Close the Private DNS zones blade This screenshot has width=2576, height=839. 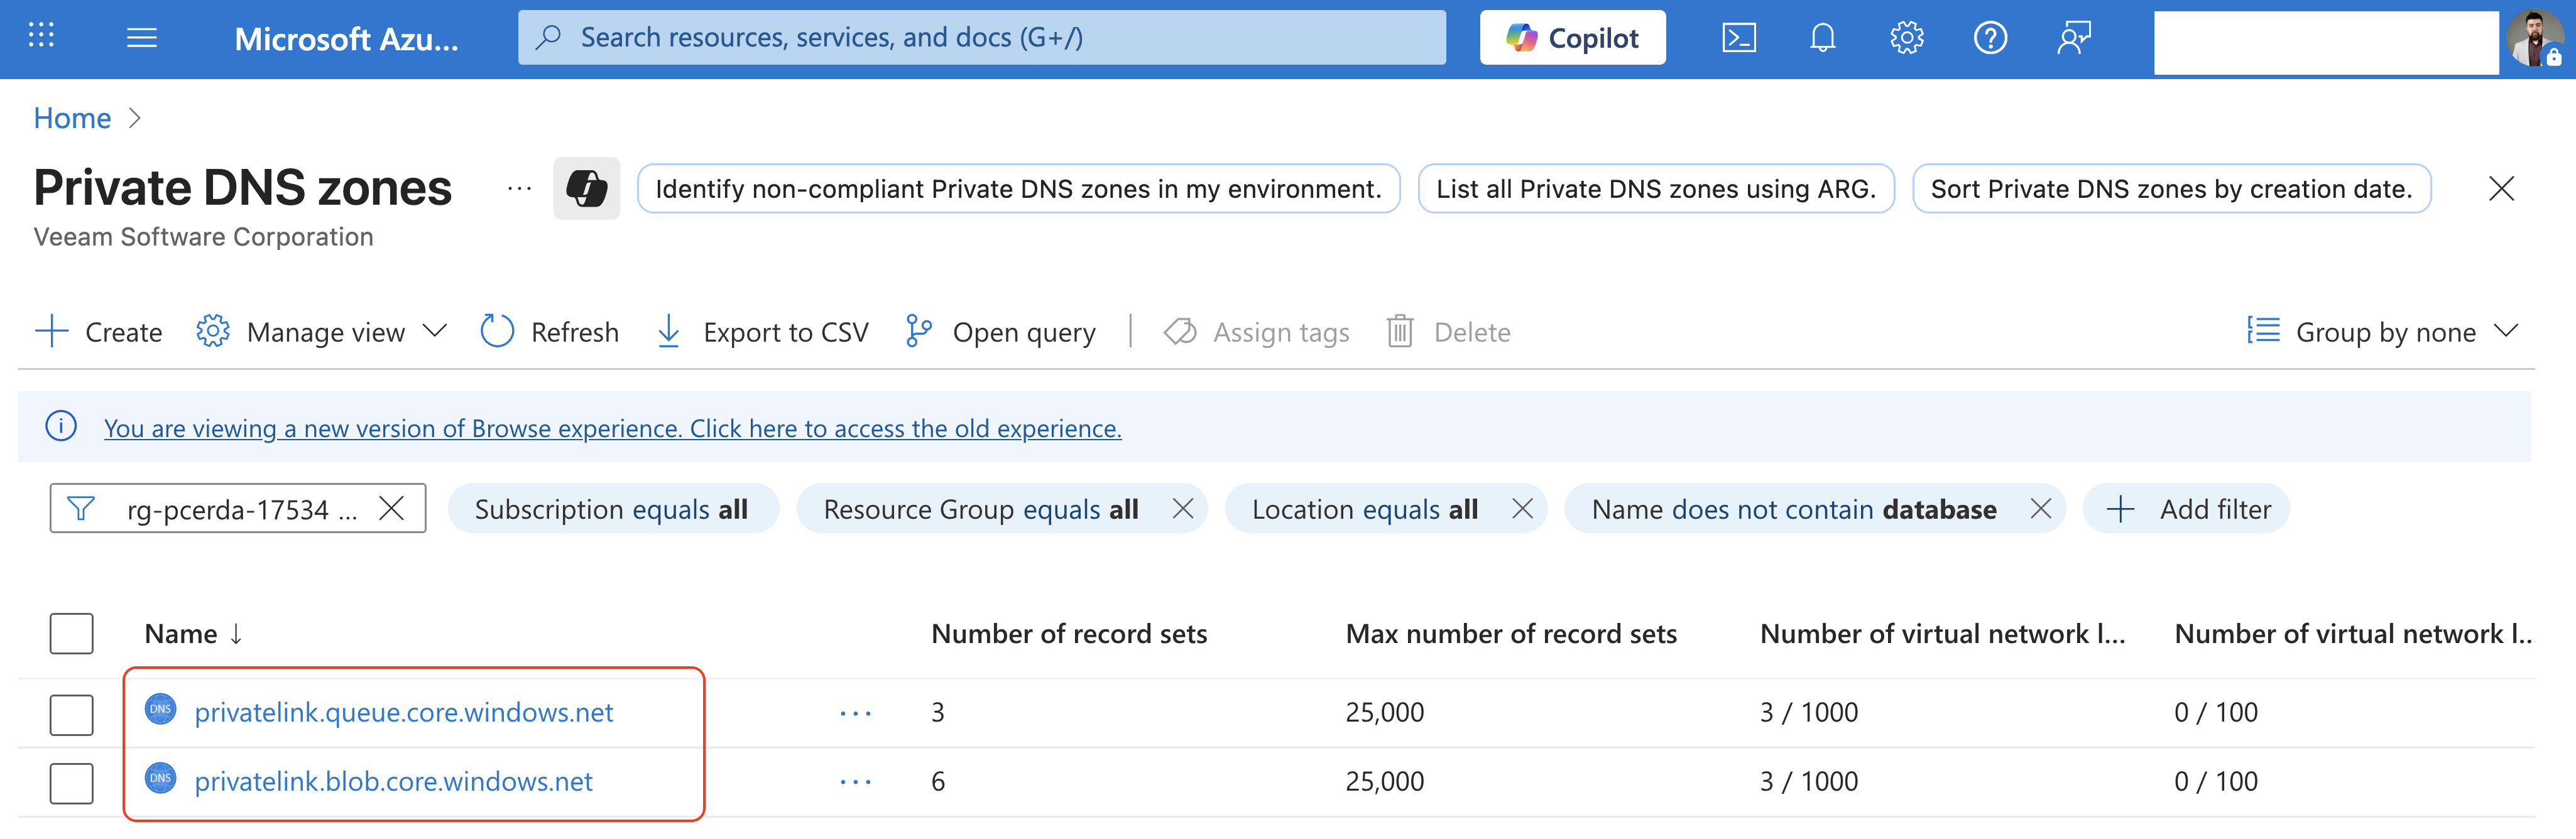2501,188
